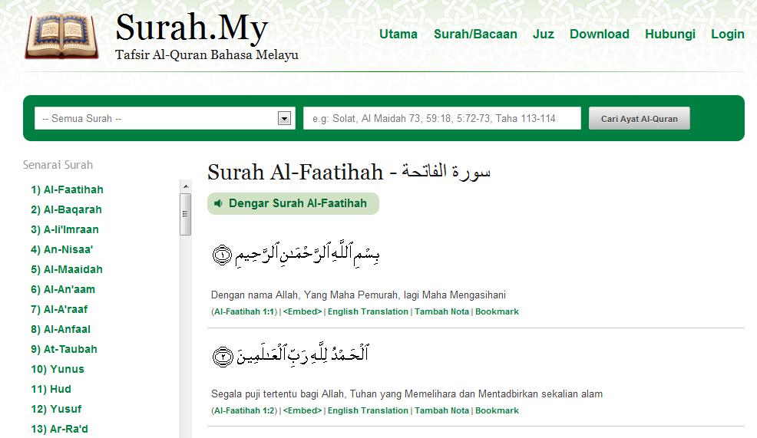Select 6) Al-An'aam in surah list

click(x=63, y=289)
